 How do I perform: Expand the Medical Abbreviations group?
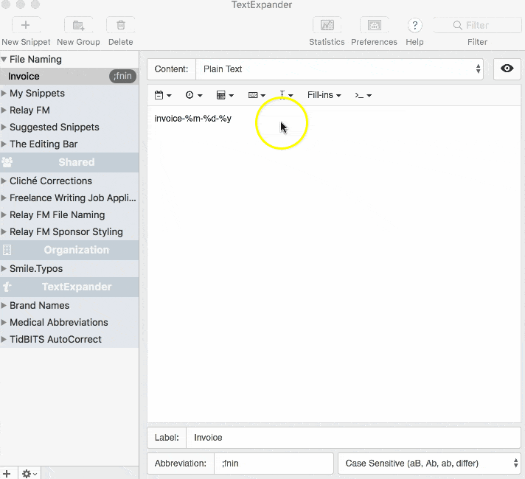click(4, 322)
